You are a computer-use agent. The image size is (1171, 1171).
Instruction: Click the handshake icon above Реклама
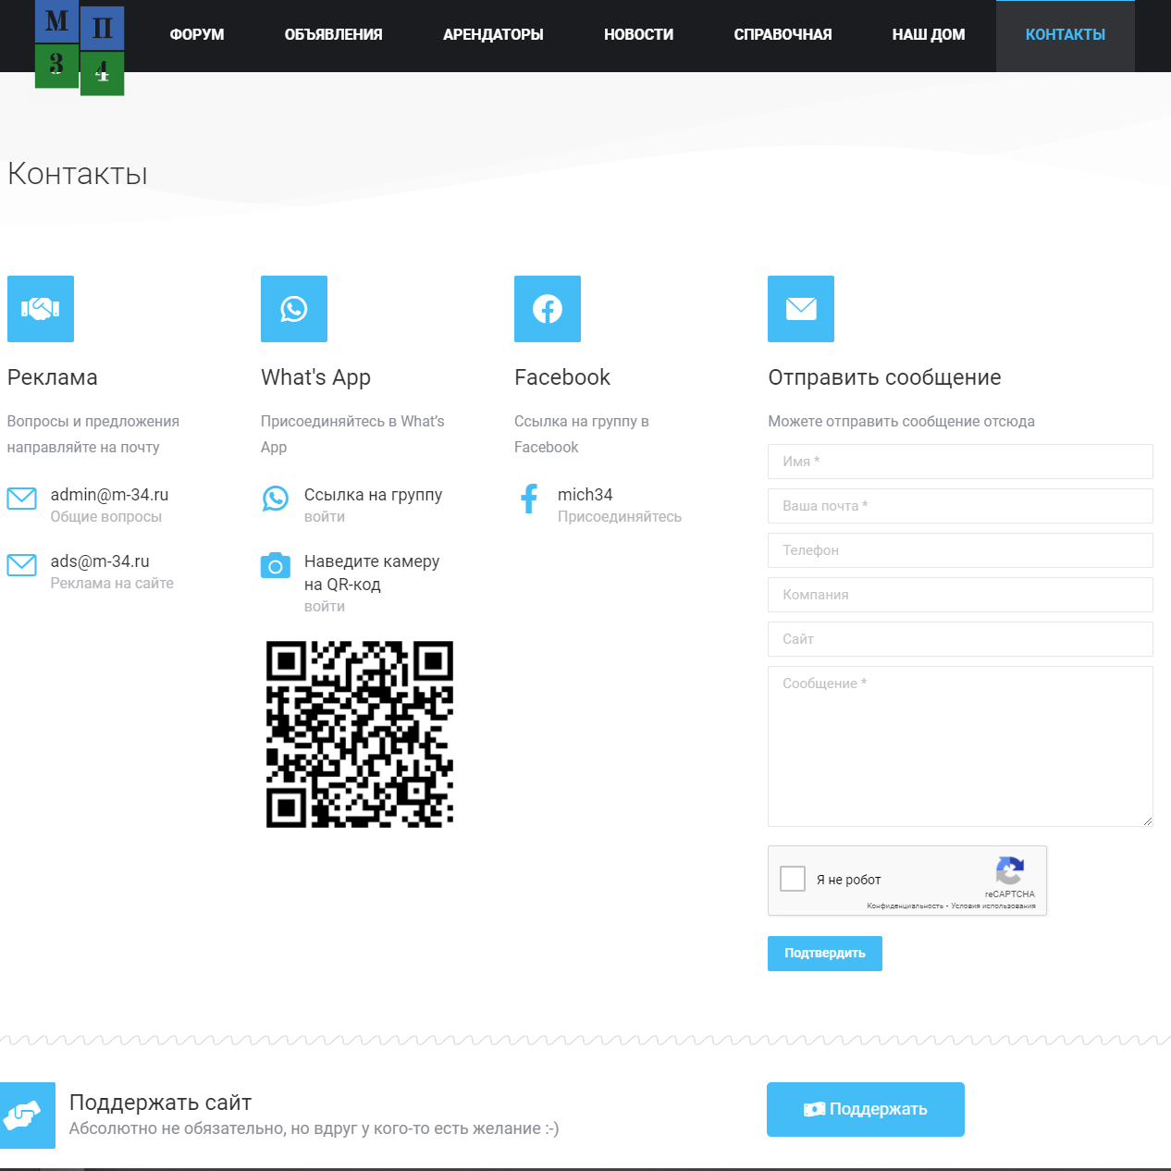pos(41,309)
